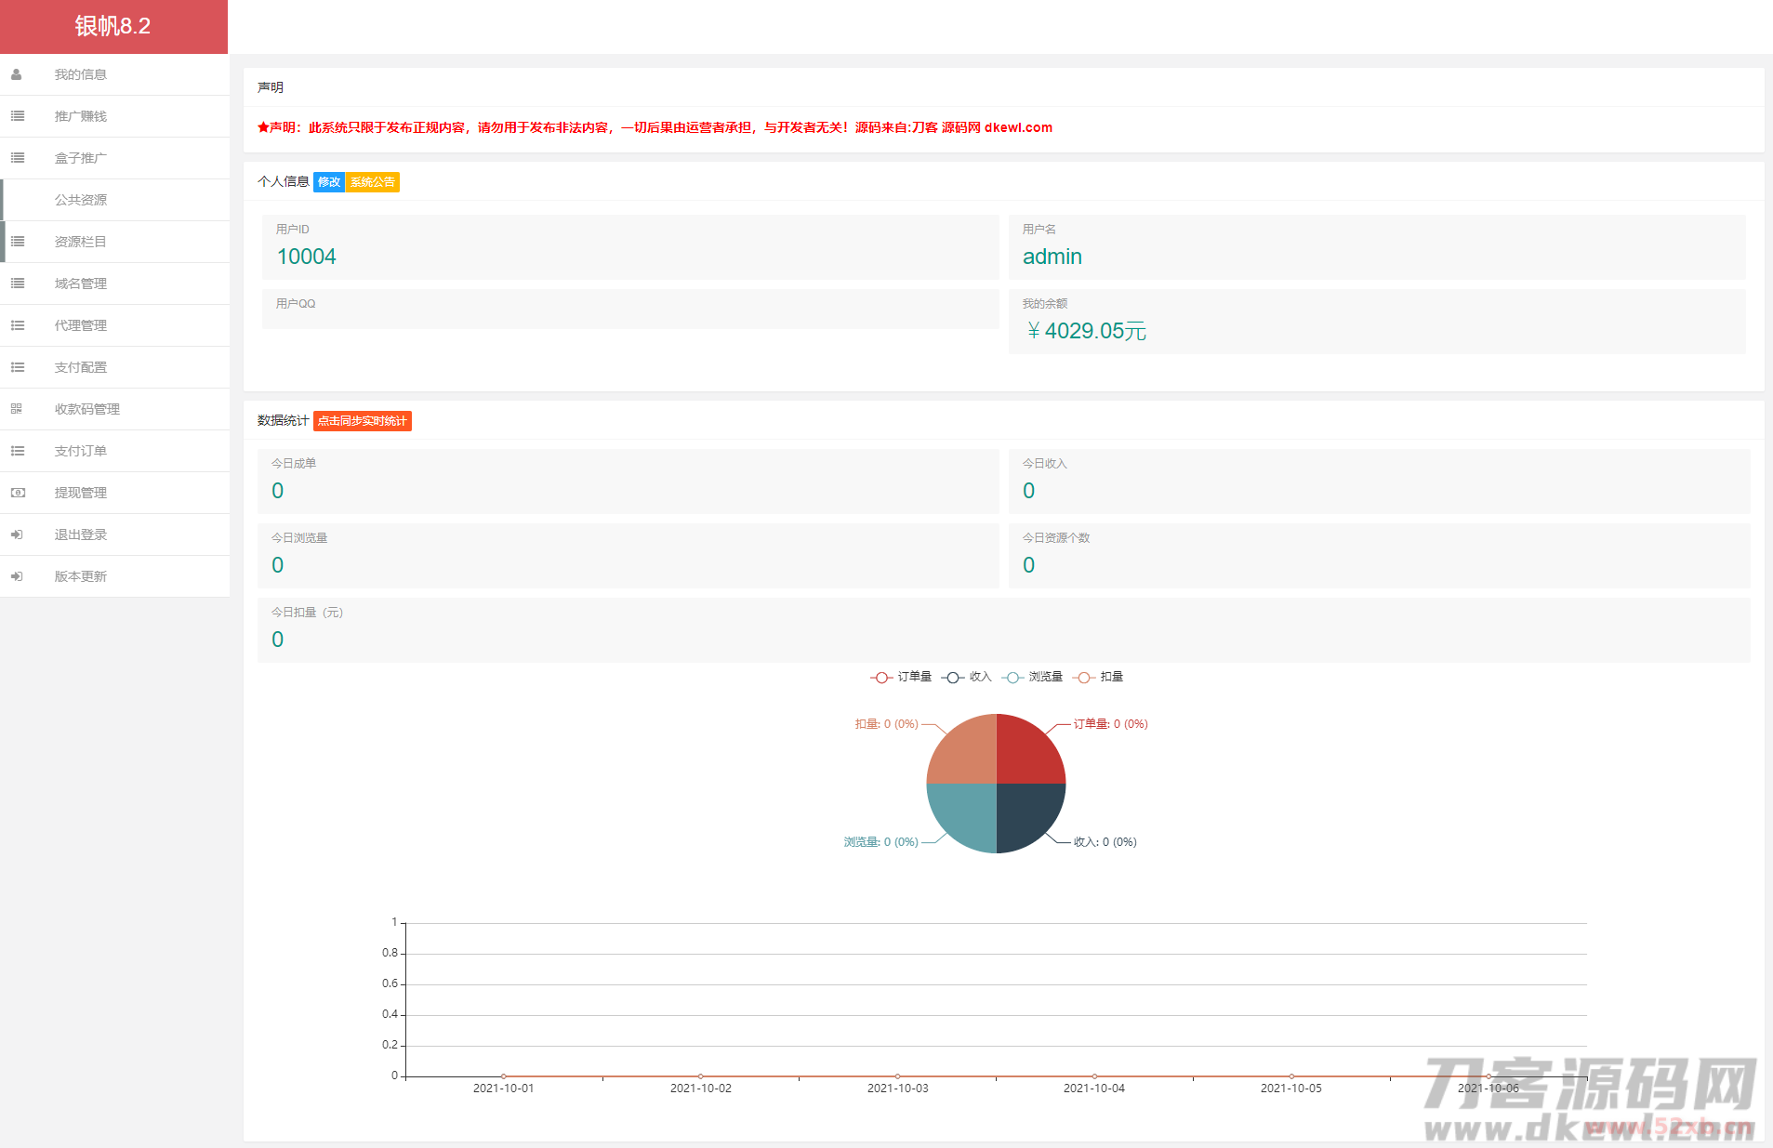Viewport: 1773px width, 1148px height.
Task: Click the list icon next to 推广赚钱
Action: pyautogui.click(x=17, y=116)
